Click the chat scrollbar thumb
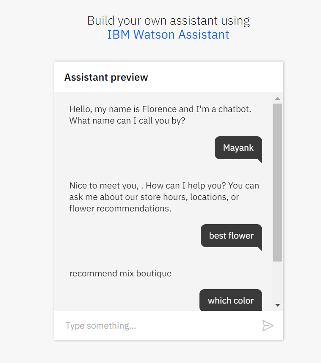The width and height of the screenshot is (321, 363). point(278,183)
